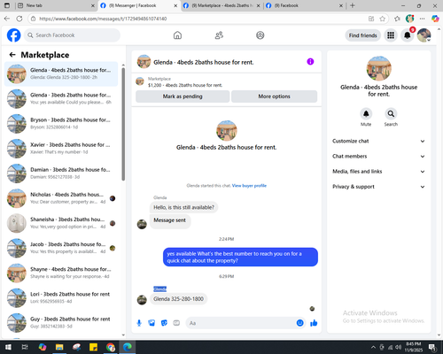
Task: Expand the Chat members section
Action: point(378,157)
